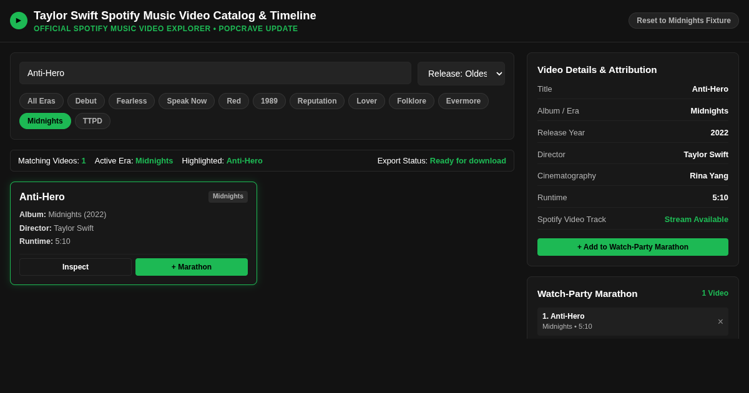Screen dimensions: 749x393
Task: Click the Matching Videos count
Action: pos(52,161)
